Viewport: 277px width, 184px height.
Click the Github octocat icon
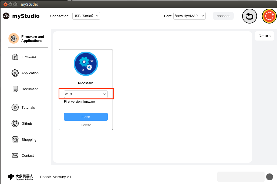tap(15, 123)
